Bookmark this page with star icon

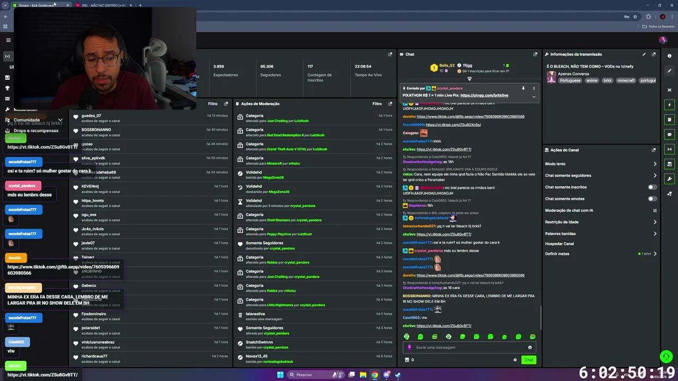tap(635, 16)
